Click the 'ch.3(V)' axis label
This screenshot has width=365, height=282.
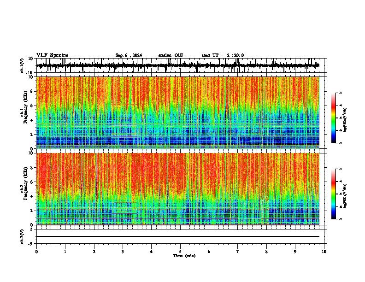point(22,237)
